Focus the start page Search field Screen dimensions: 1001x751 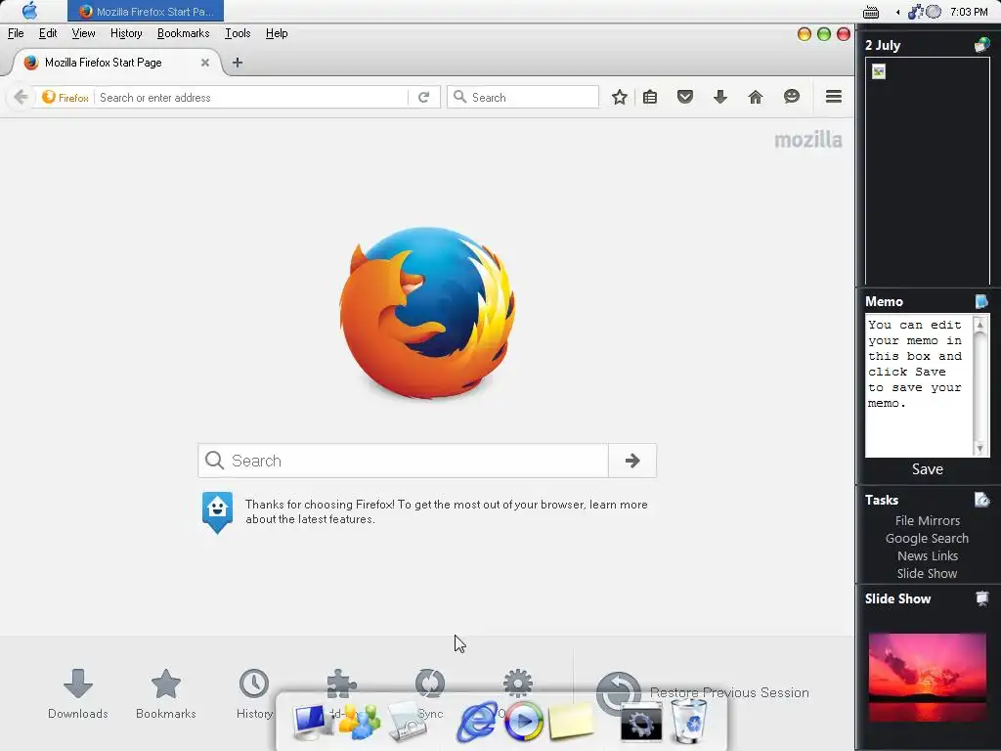coord(403,461)
